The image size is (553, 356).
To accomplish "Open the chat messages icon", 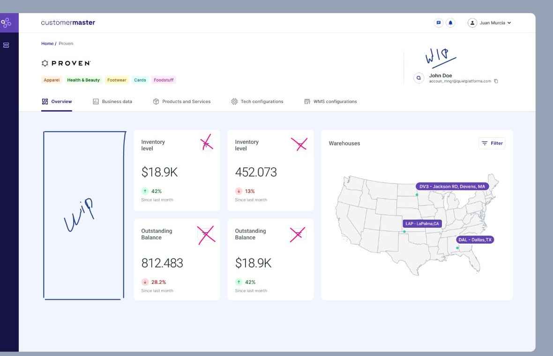I will click(438, 23).
